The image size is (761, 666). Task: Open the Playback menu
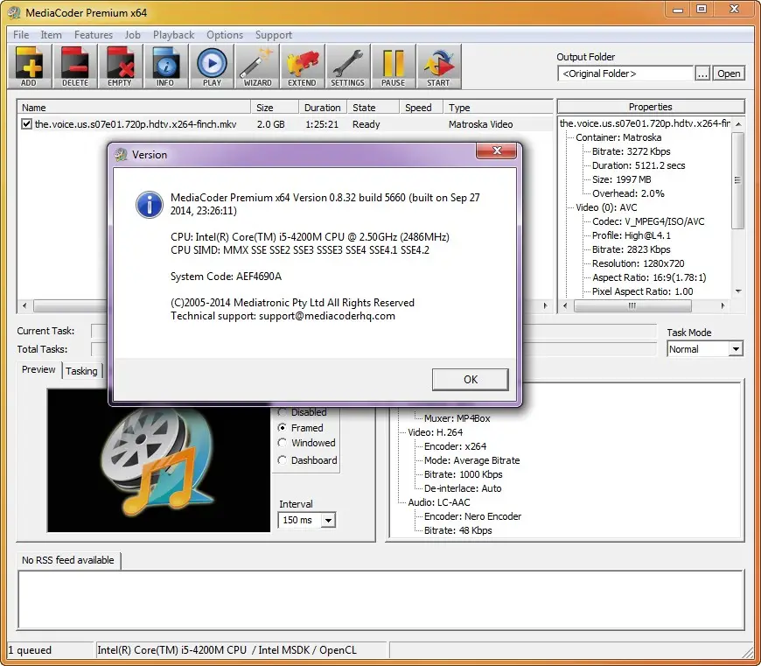point(174,35)
